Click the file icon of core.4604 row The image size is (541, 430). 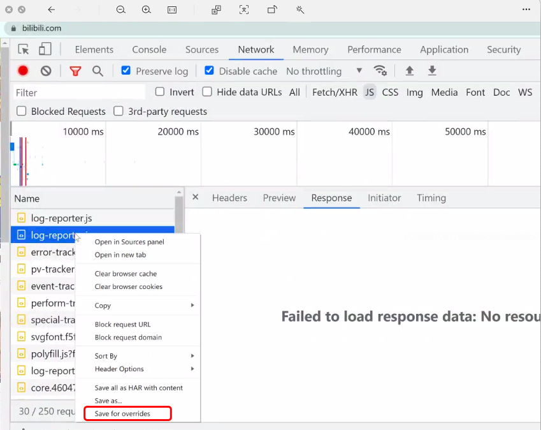click(x=22, y=387)
